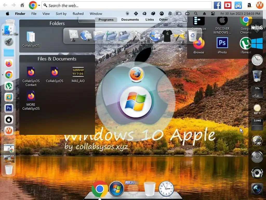Click the blue Windows logo on right dock
The width and height of the screenshot is (266, 200).
[x=257, y=43]
